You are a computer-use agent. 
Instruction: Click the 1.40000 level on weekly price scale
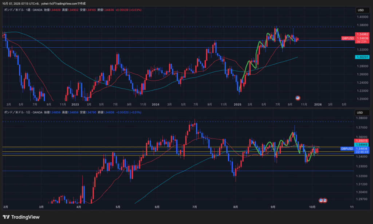[362, 17]
